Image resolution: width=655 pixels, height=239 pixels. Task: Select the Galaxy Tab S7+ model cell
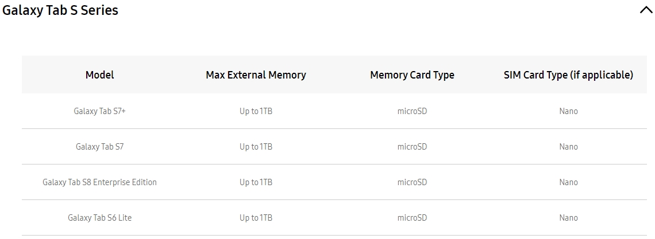click(99, 111)
